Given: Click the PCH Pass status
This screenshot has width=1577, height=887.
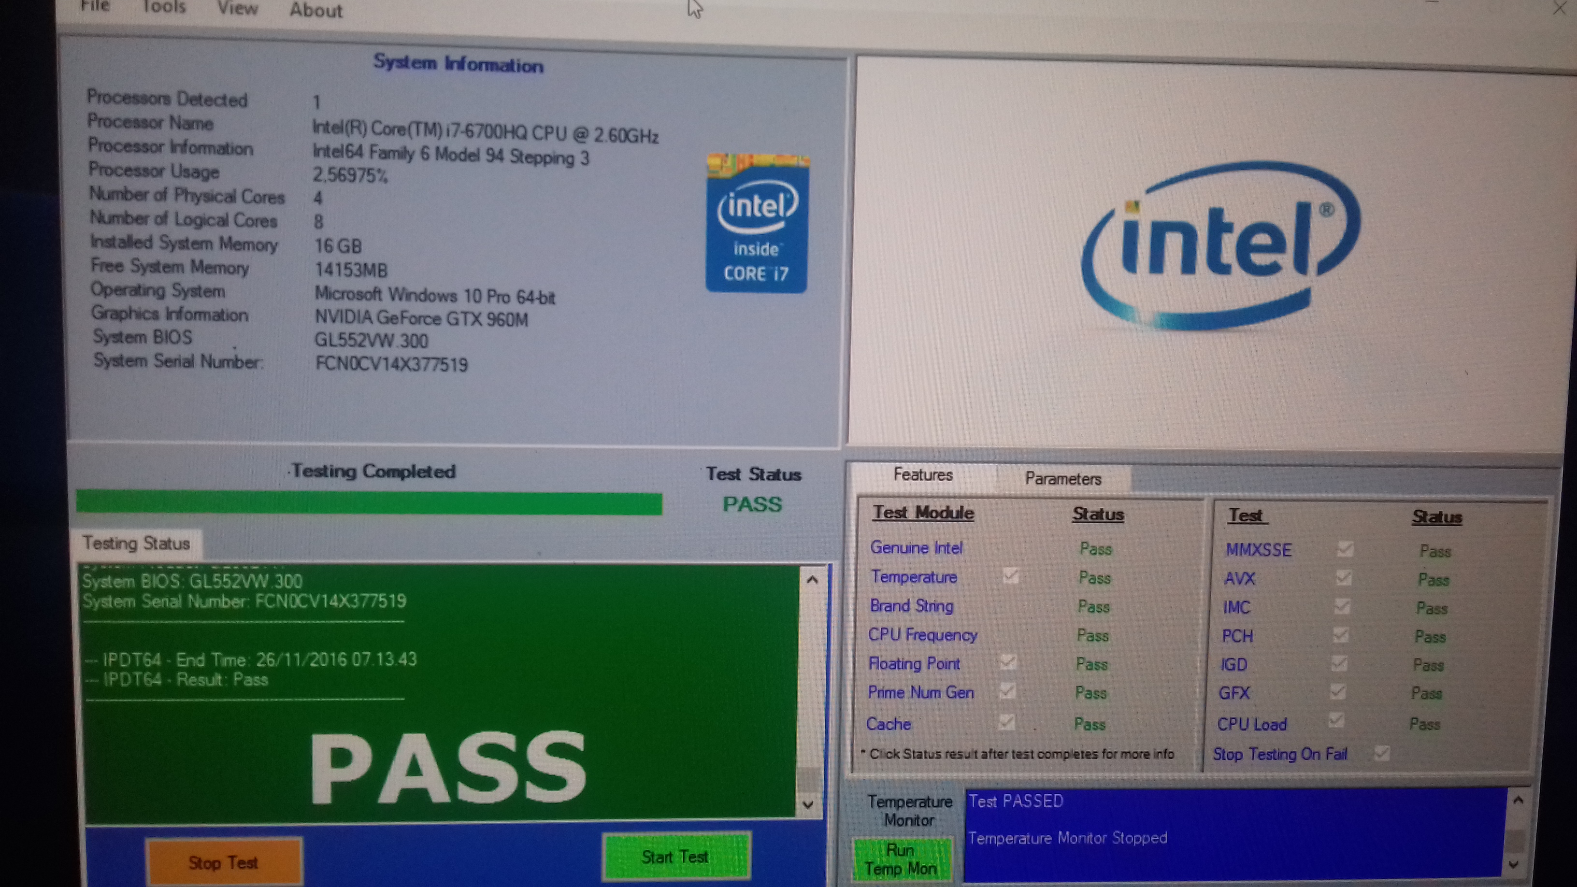Looking at the screenshot, I should (x=1430, y=637).
